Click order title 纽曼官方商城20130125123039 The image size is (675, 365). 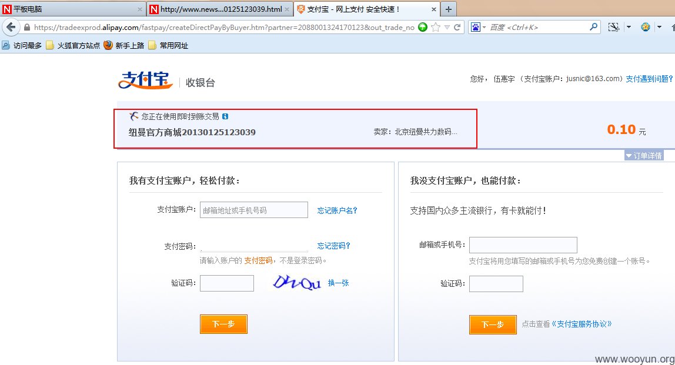coord(192,132)
